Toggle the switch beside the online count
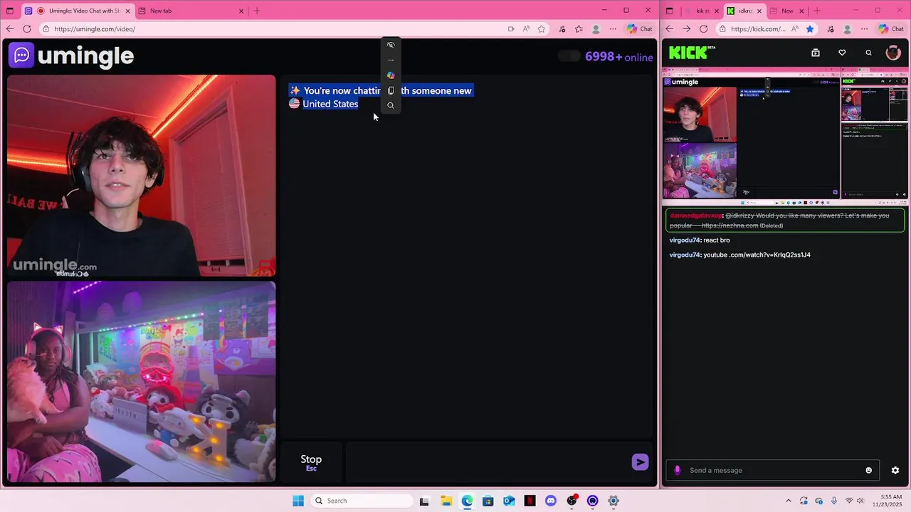 pyautogui.click(x=569, y=56)
